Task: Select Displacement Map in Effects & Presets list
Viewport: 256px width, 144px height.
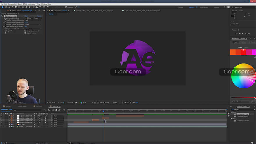Action: click(x=243, y=114)
